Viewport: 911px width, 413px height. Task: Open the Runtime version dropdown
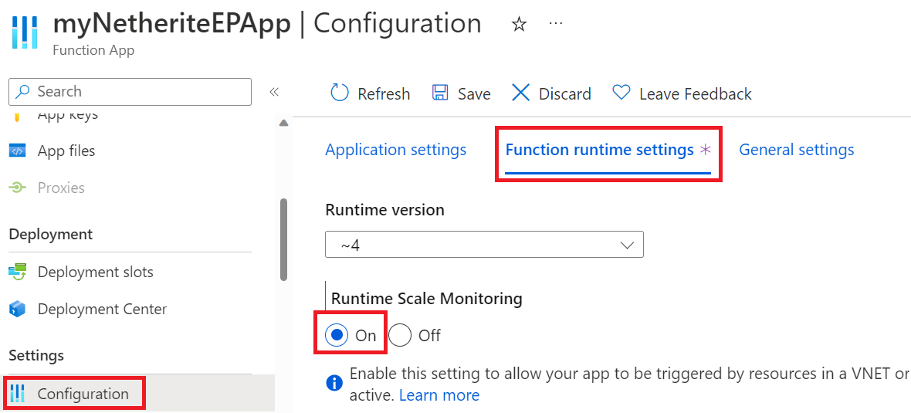tap(484, 245)
